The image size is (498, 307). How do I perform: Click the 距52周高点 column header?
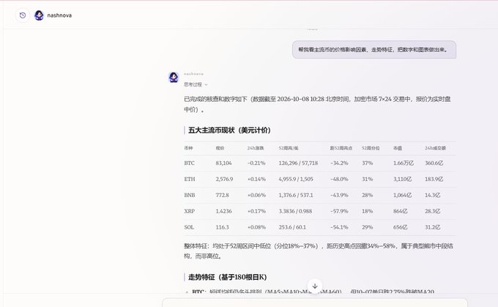[x=341, y=148]
